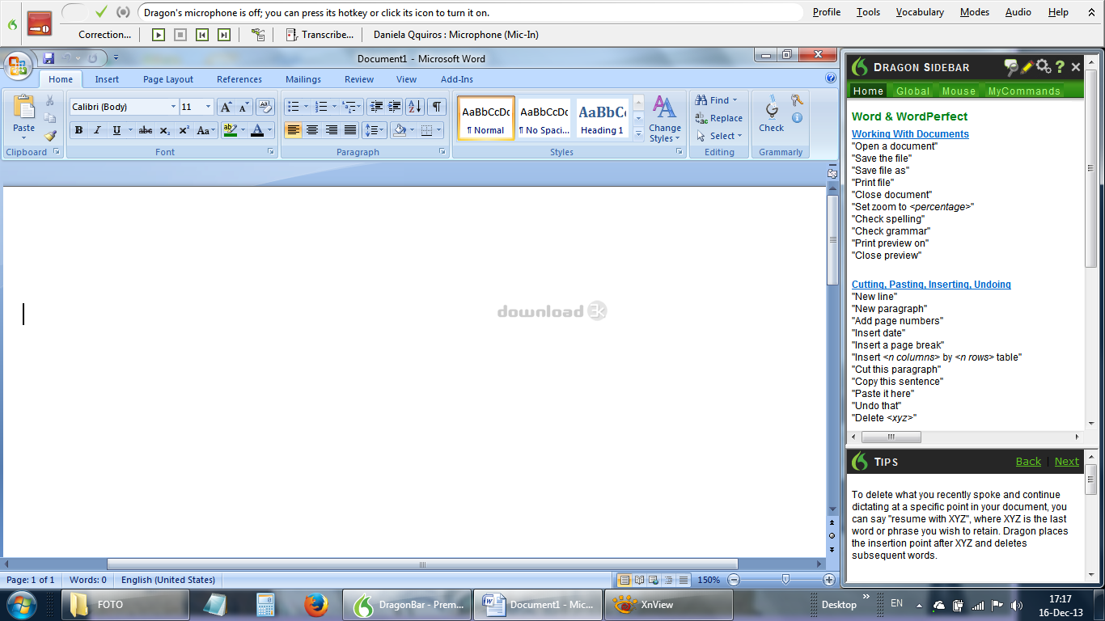
Task: Click Grammarly info icon
Action: point(797,118)
